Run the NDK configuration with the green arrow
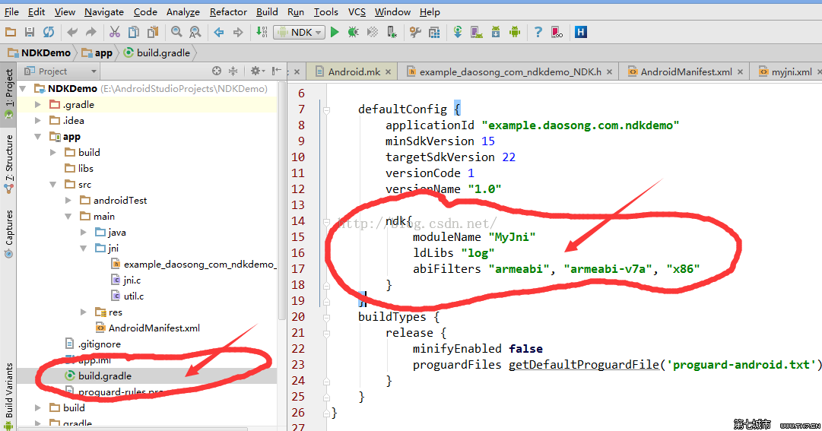 tap(335, 33)
